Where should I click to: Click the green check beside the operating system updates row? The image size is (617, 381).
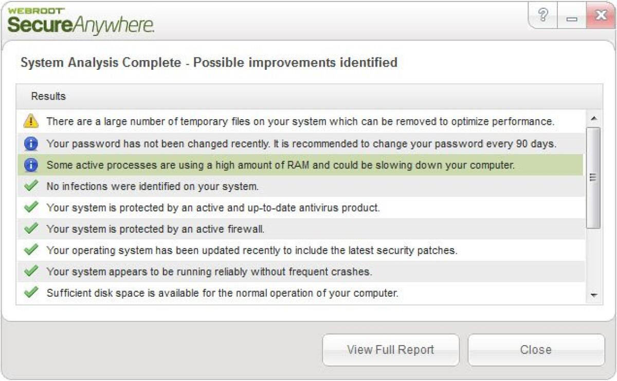(31, 251)
